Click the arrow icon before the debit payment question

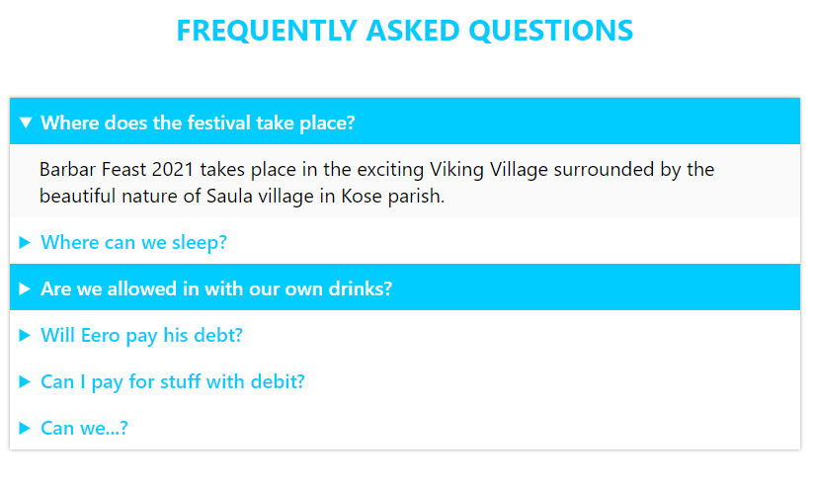(26, 382)
